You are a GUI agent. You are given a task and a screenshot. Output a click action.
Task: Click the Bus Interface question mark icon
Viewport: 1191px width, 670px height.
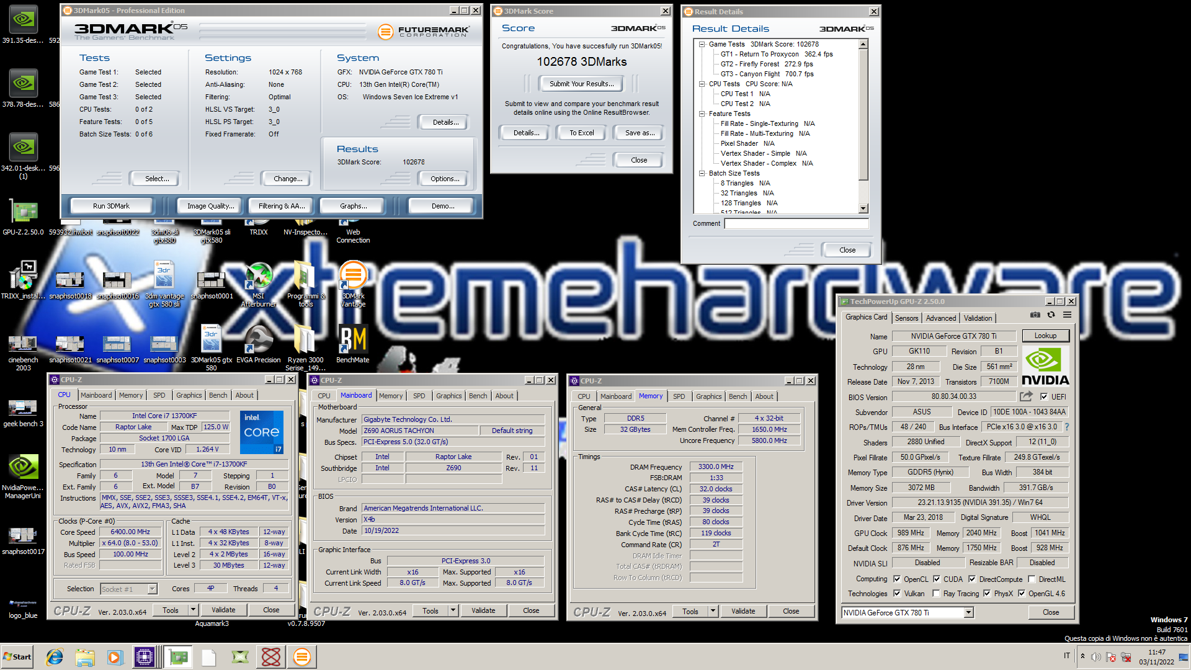point(1067,427)
